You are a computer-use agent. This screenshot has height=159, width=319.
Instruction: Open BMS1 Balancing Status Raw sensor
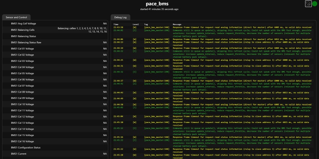[55, 43]
